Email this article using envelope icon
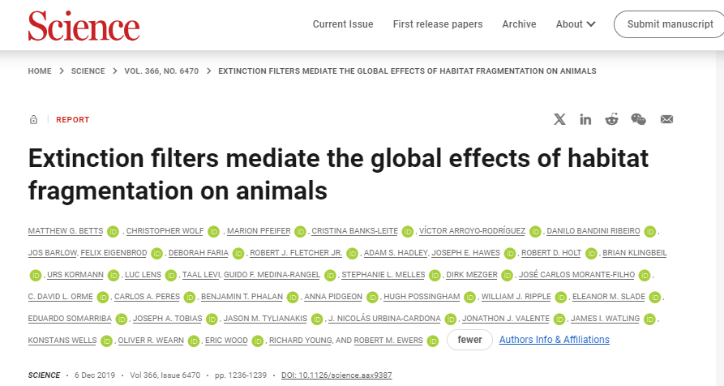This screenshot has height=386, width=724. (x=666, y=119)
